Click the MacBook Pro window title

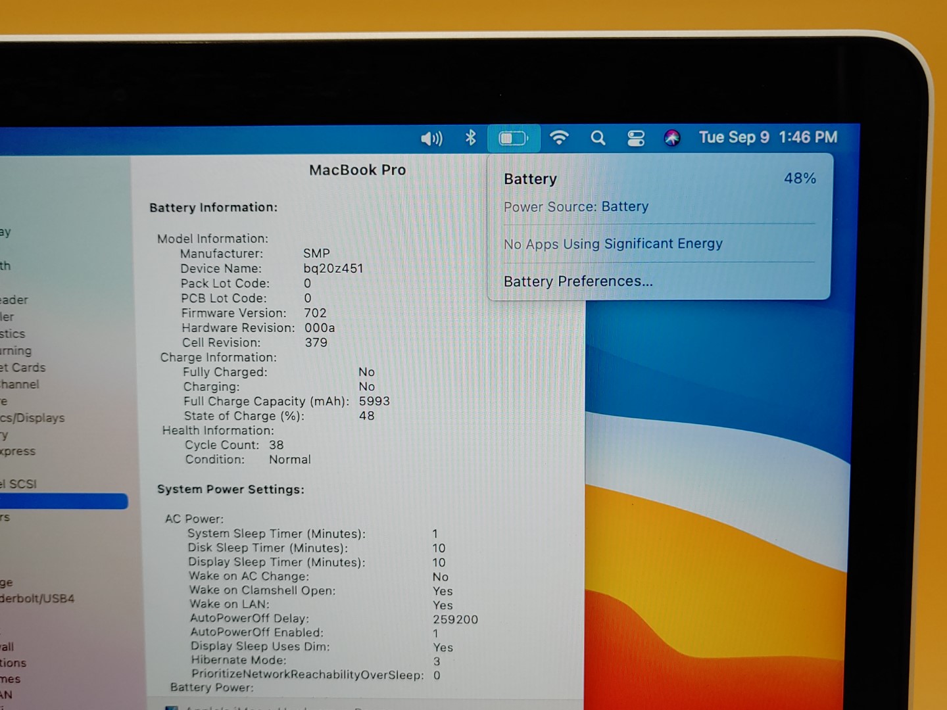[x=357, y=170]
